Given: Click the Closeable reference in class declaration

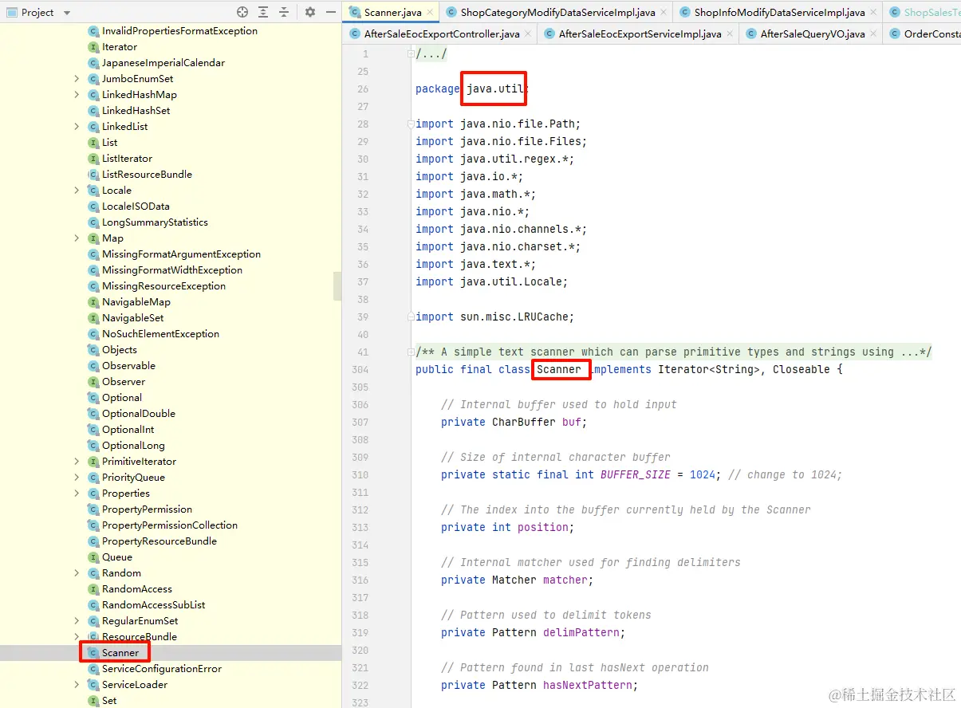Looking at the screenshot, I should [x=801, y=369].
